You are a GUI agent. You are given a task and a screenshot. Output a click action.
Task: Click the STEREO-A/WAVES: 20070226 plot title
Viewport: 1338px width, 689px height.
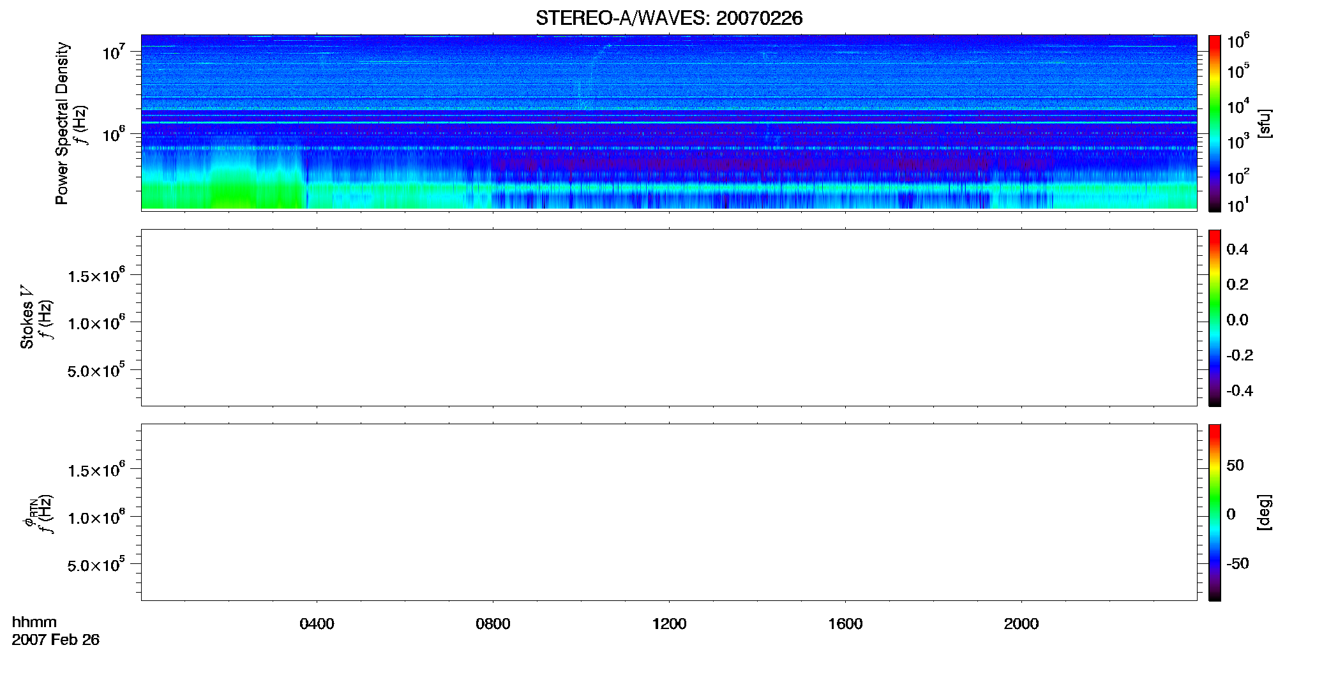click(668, 19)
